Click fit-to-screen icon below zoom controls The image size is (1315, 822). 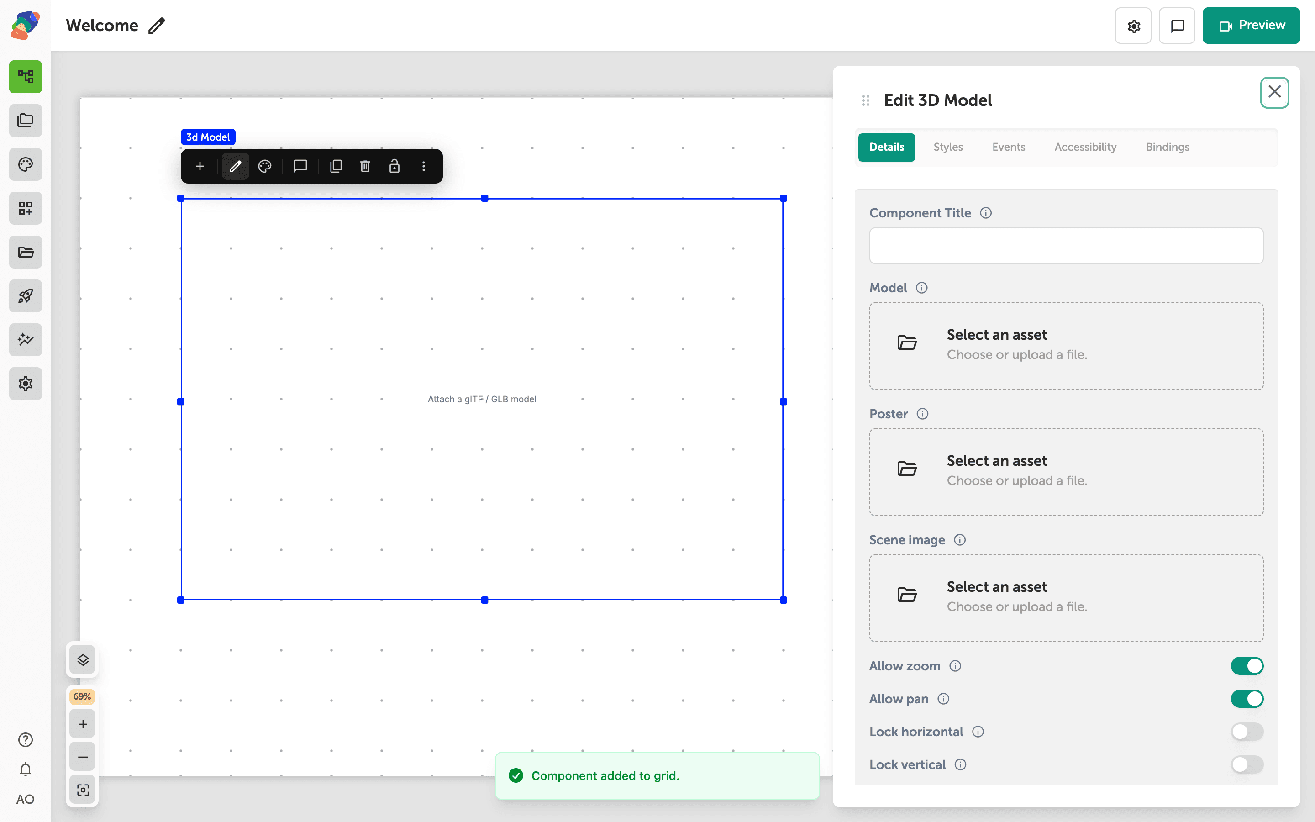tap(83, 790)
